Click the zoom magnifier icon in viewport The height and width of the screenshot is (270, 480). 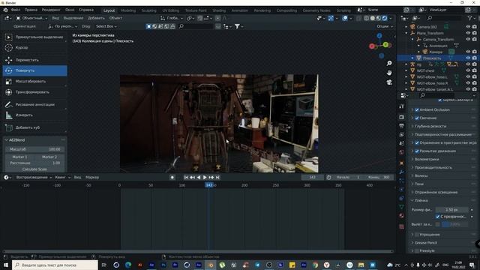pos(389,63)
